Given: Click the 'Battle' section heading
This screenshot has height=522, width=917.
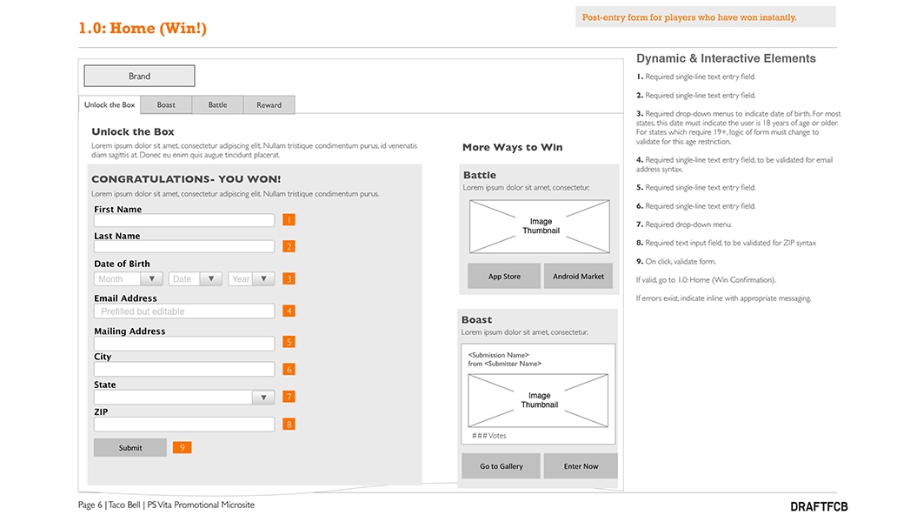Looking at the screenshot, I should click(480, 175).
